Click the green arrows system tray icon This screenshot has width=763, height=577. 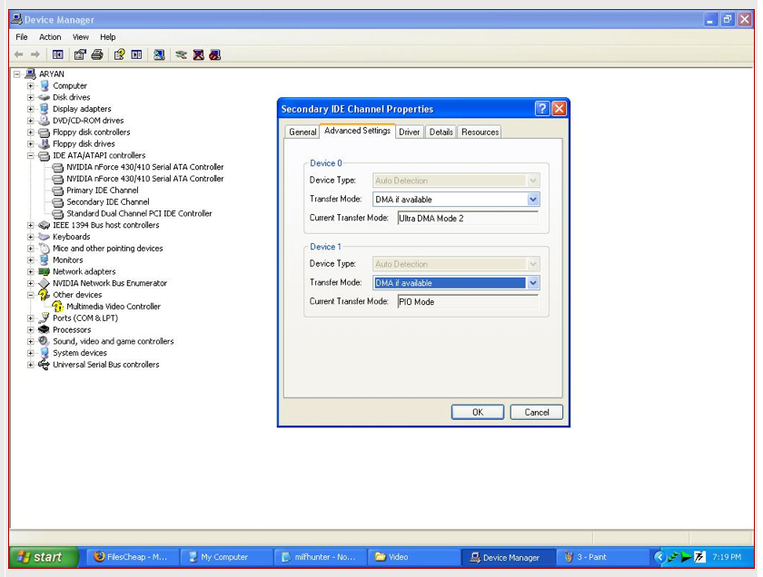[673, 557]
